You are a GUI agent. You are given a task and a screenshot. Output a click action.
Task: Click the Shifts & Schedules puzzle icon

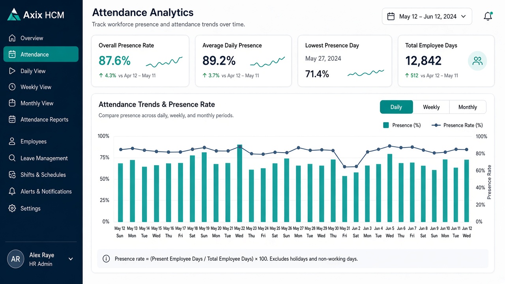click(12, 174)
